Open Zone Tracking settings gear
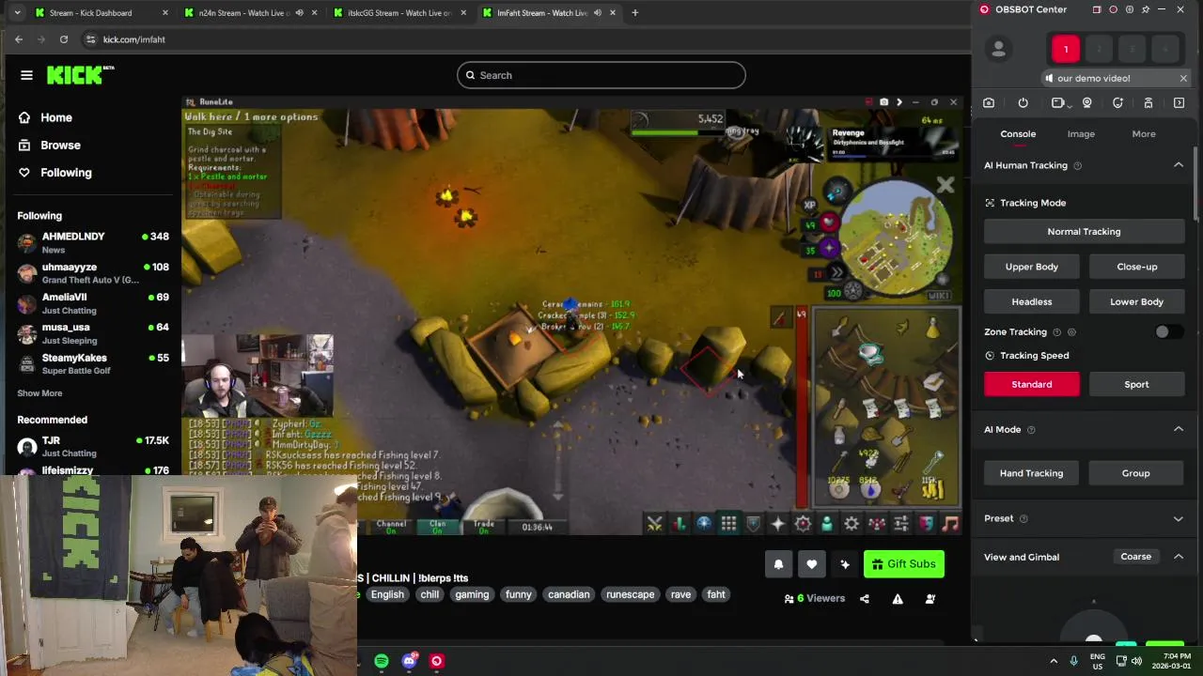The height and width of the screenshot is (676, 1203). point(1071,331)
